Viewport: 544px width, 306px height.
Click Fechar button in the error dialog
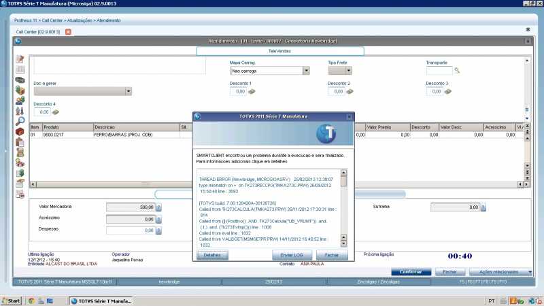tap(332, 255)
